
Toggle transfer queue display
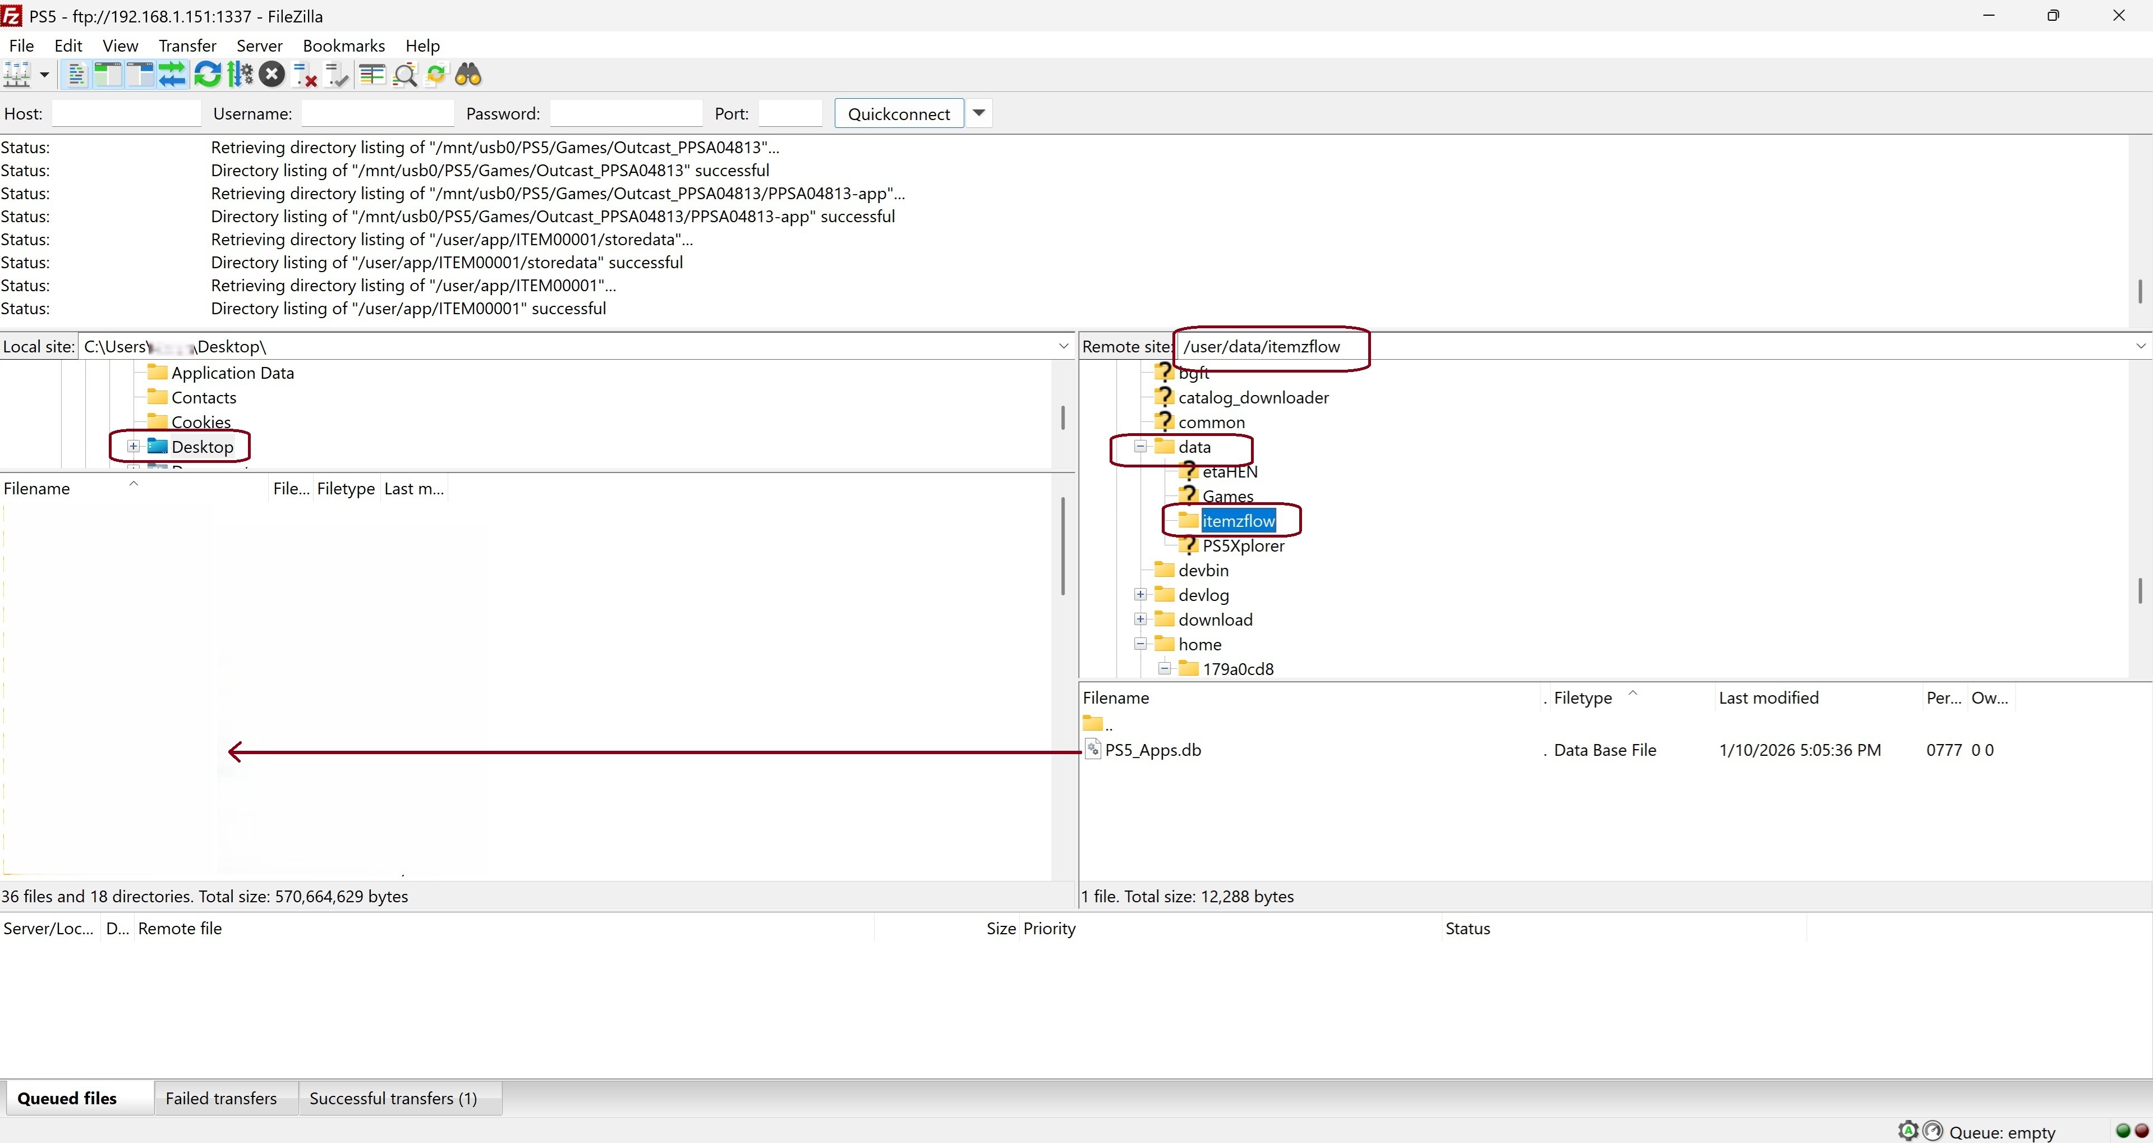tap(172, 75)
